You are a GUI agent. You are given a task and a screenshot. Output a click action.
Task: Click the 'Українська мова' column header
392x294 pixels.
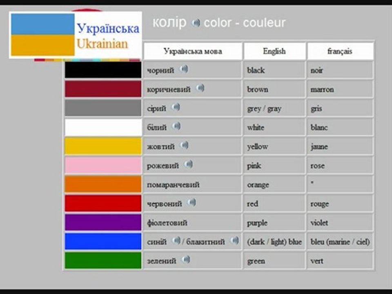coord(193,51)
